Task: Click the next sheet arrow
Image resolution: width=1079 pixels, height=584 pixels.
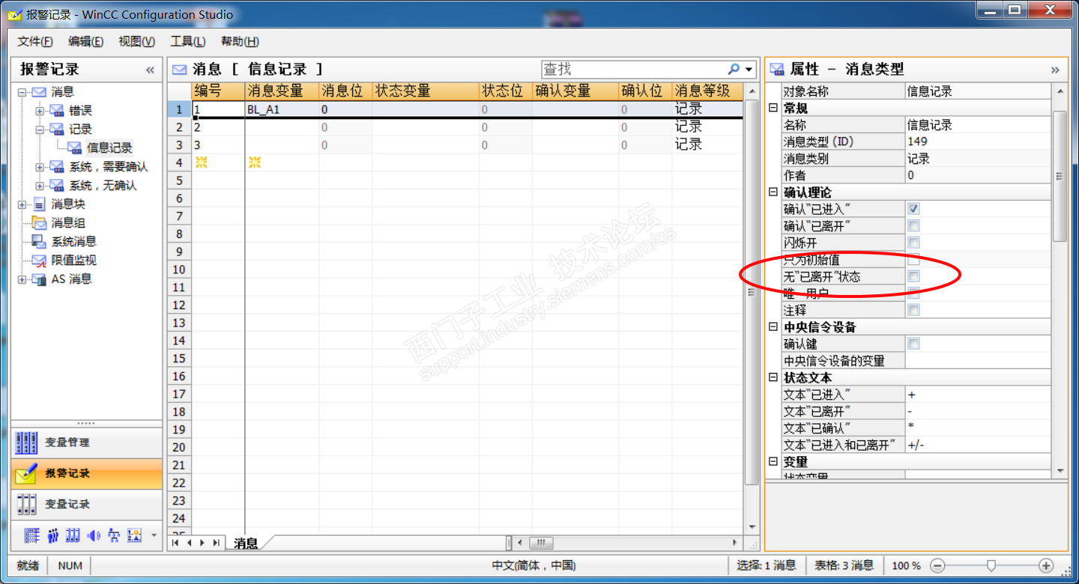Action: coord(202,543)
